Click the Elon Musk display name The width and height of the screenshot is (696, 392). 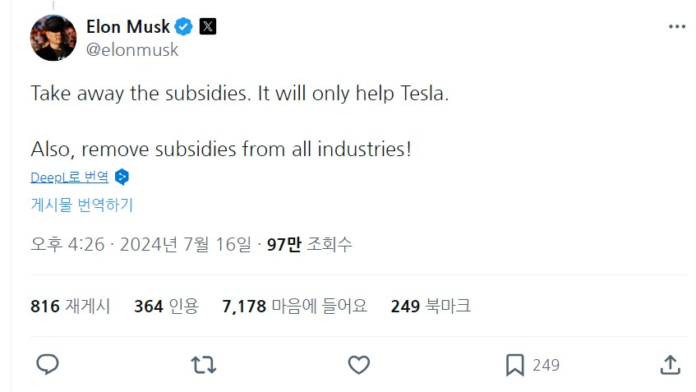click(x=127, y=26)
